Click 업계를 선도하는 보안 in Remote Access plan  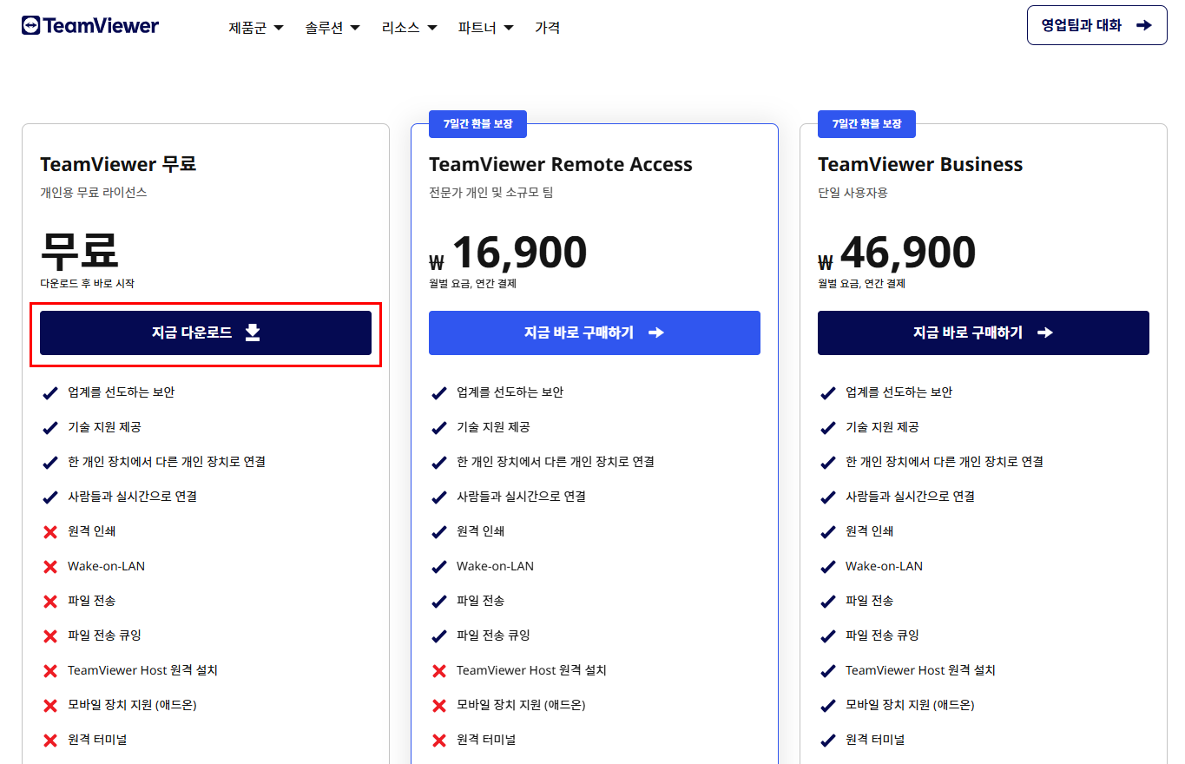pyautogui.click(x=510, y=392)
